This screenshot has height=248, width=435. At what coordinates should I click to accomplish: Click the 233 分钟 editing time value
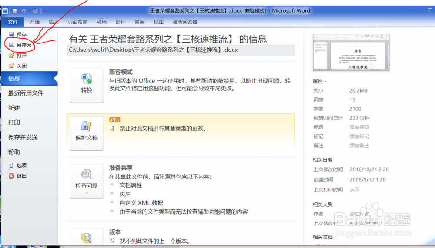[360, 118]
